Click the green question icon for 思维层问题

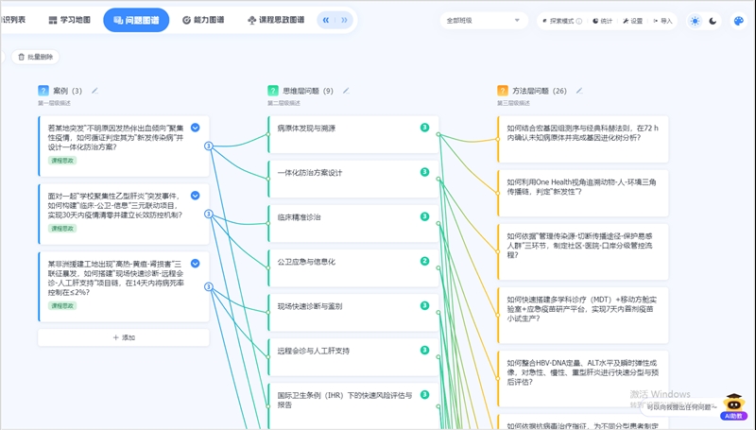click(x=273, y=91)
